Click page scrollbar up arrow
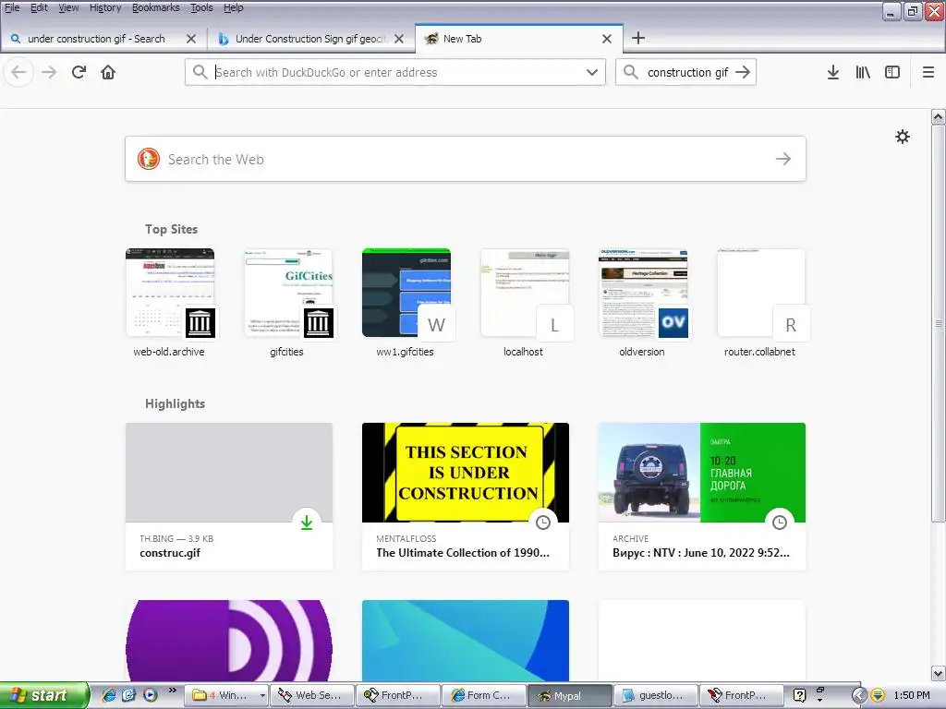The height and width of the screenshot is (709, 946). 939,117
